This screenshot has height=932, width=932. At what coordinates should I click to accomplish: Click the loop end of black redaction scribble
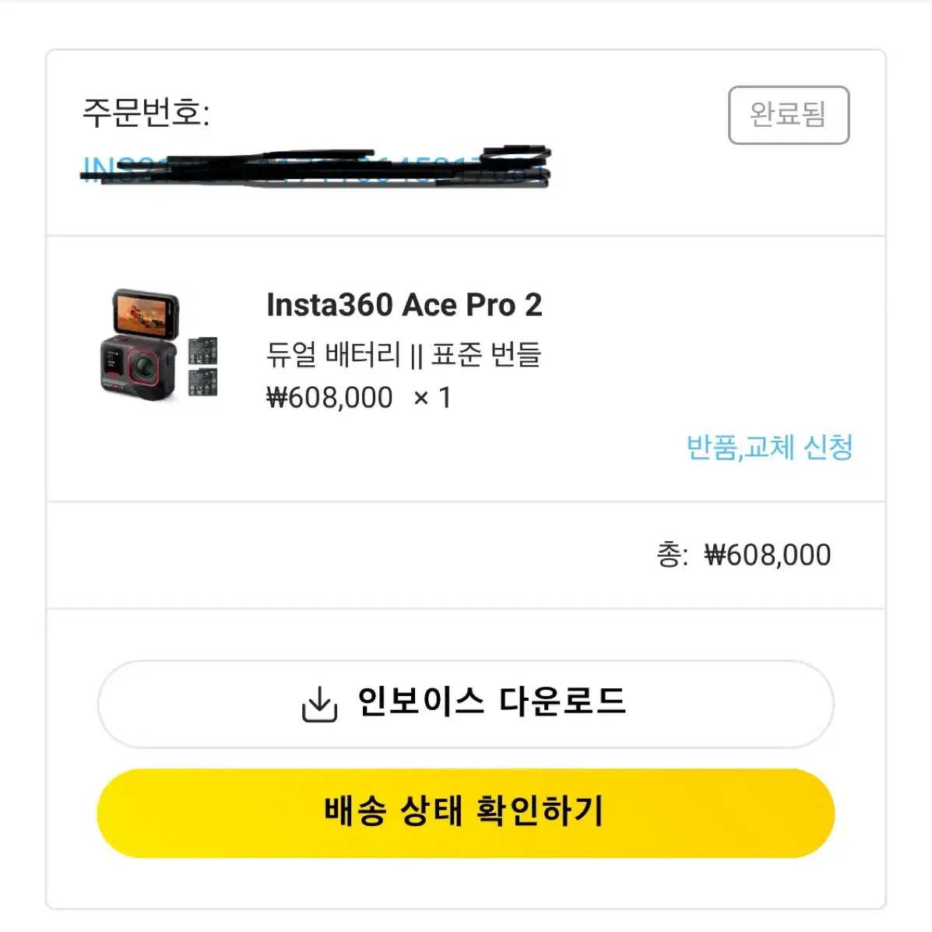[516, 153]
